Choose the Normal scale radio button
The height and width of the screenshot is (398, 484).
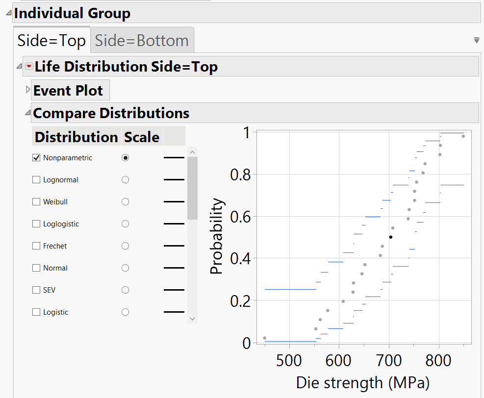coord(125,268)
